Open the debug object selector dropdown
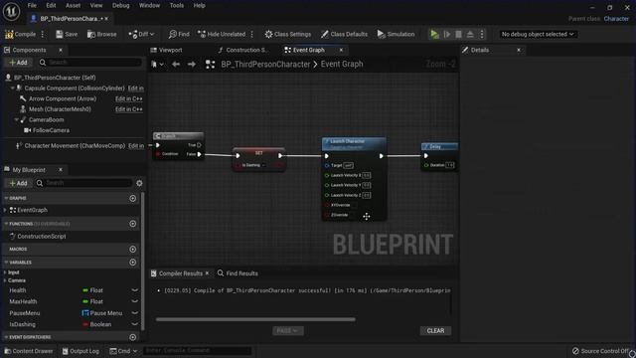636x358 pixels. pos(538,35)
